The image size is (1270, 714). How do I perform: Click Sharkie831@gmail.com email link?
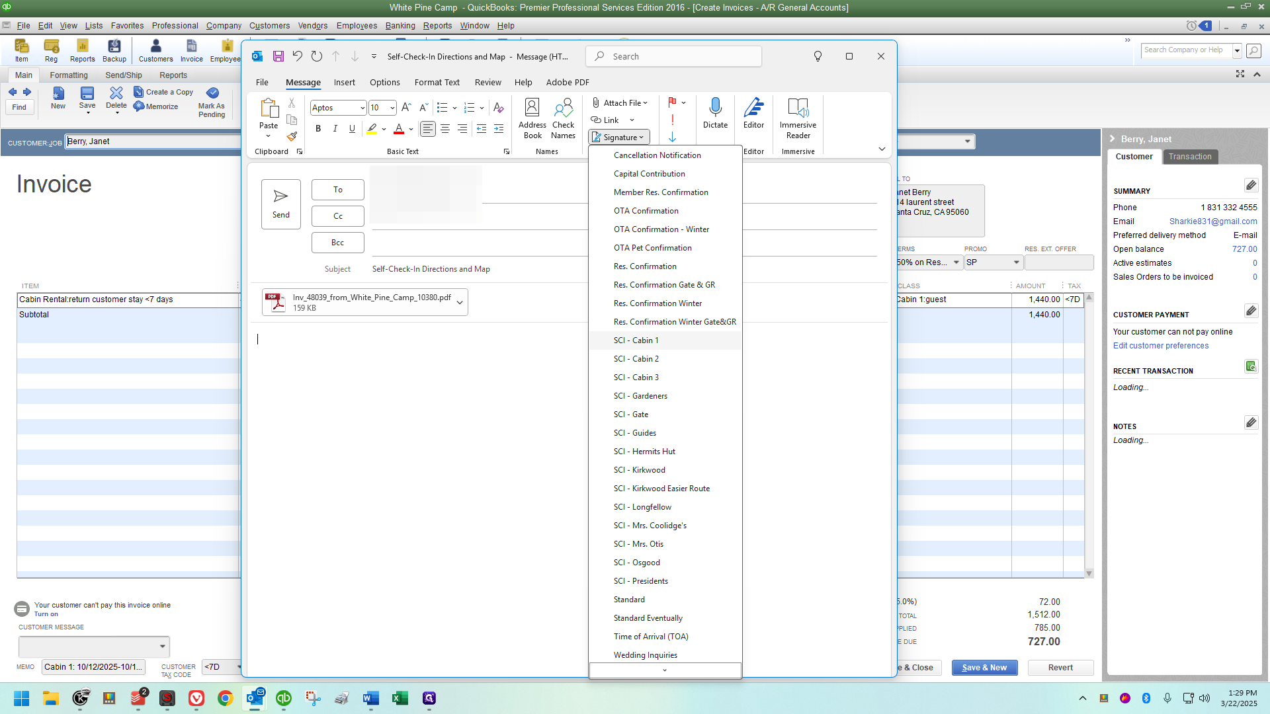[1213, 221]
